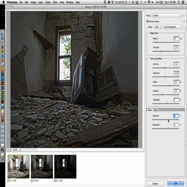Screen dimensions: 187x187
Task: Select the EV +2.00 exposure thumbnail
Action: coord(18,166)
